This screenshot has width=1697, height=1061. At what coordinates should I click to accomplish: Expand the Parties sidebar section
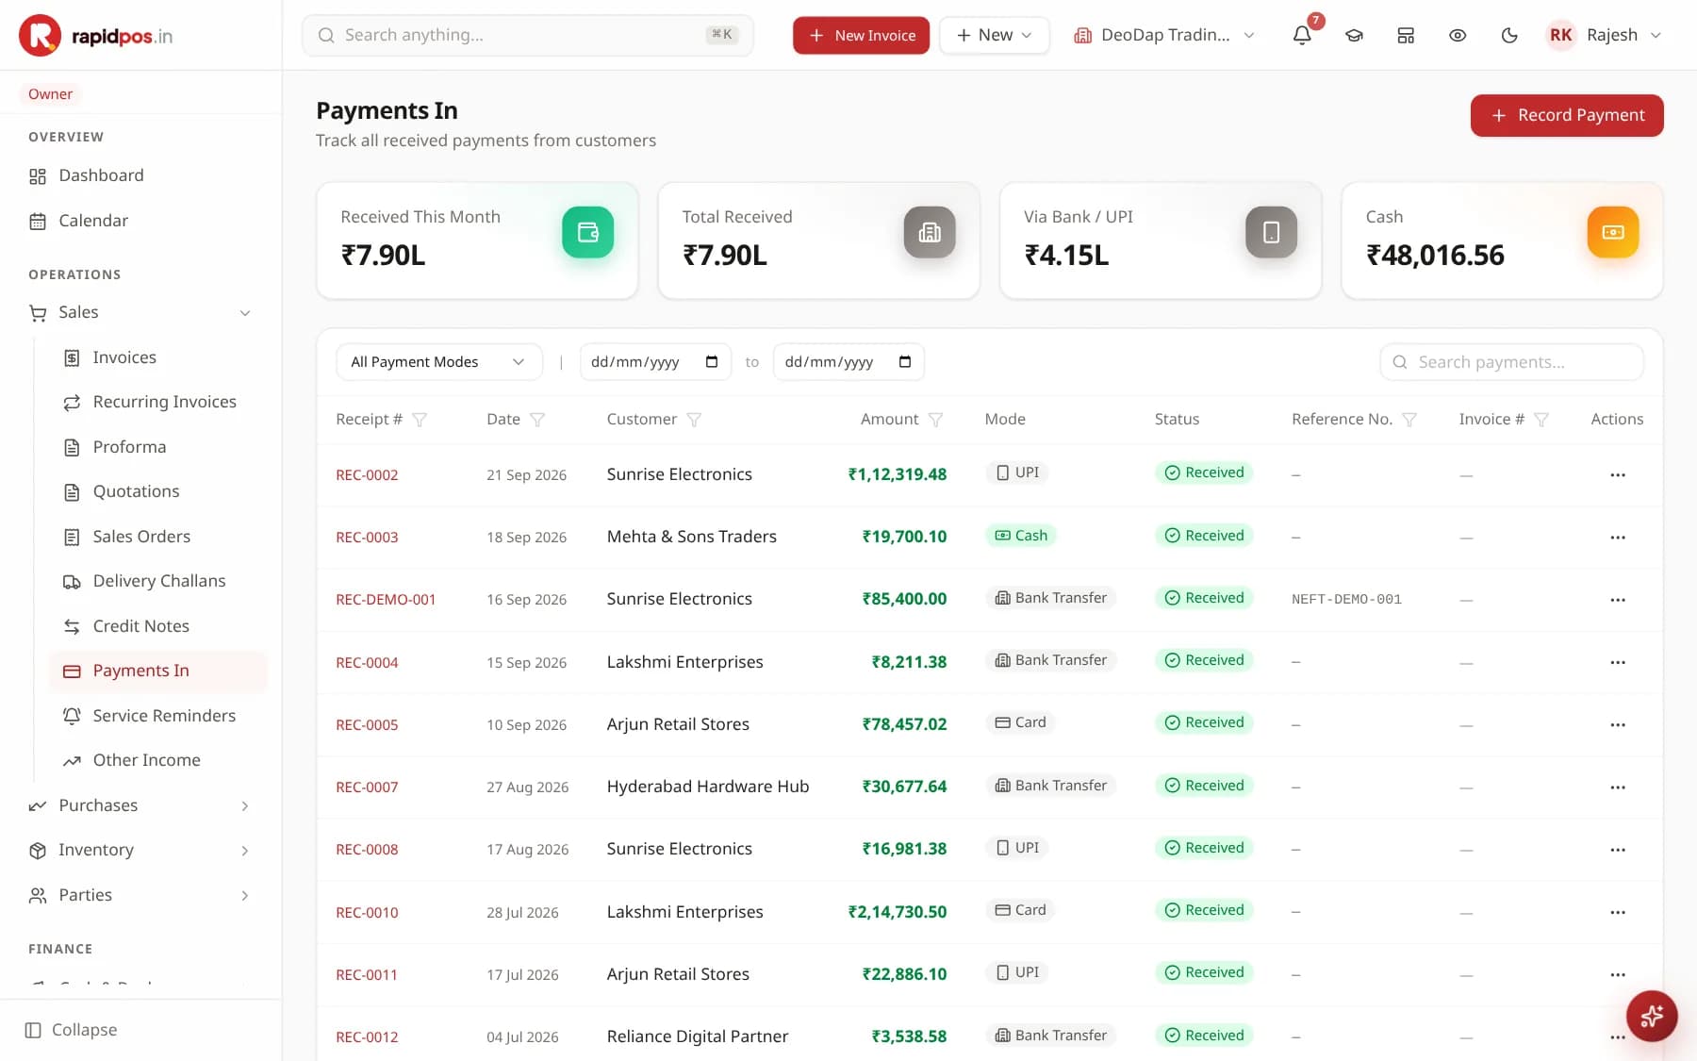point(141,895)
